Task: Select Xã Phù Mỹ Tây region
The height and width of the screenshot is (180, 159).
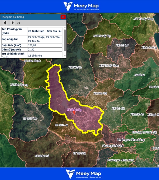Action: click(102, 36)
